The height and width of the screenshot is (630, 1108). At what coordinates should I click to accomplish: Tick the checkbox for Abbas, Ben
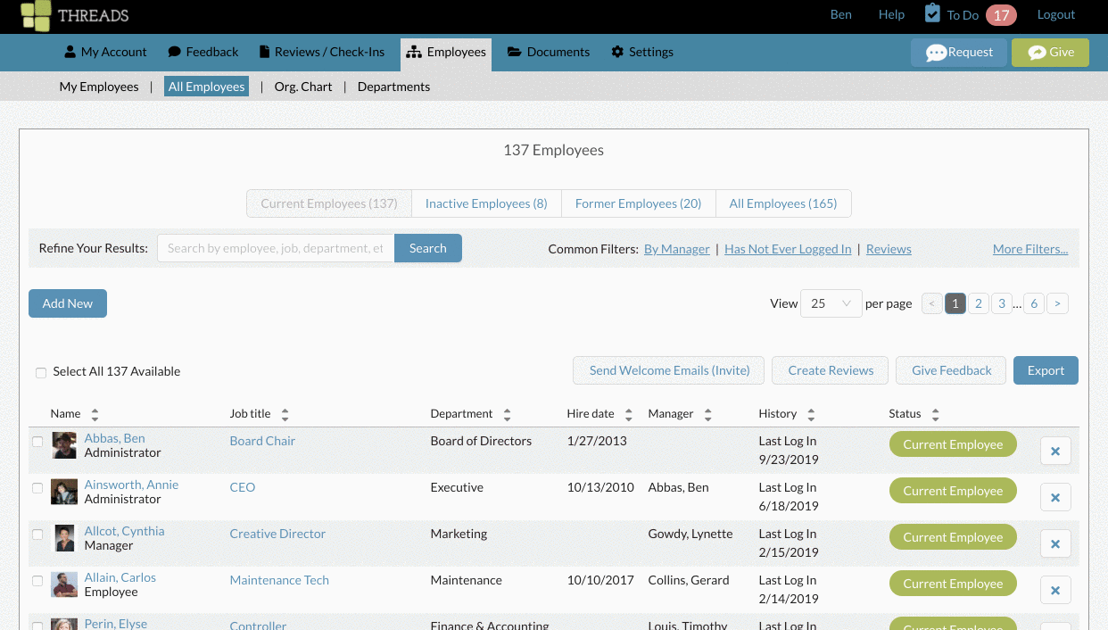37,442
